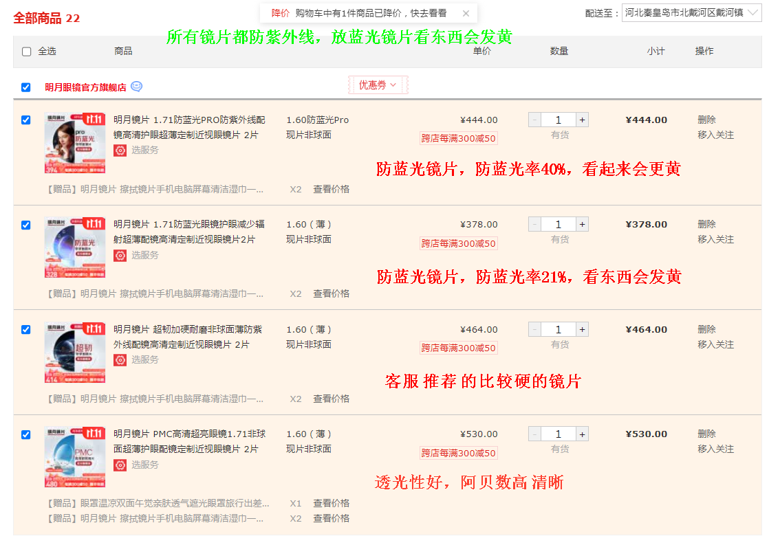Screen dimensions: 769x545
Task: Click 查看价格 for the 超韧 item gift
Action: click(x=332, y=399)
